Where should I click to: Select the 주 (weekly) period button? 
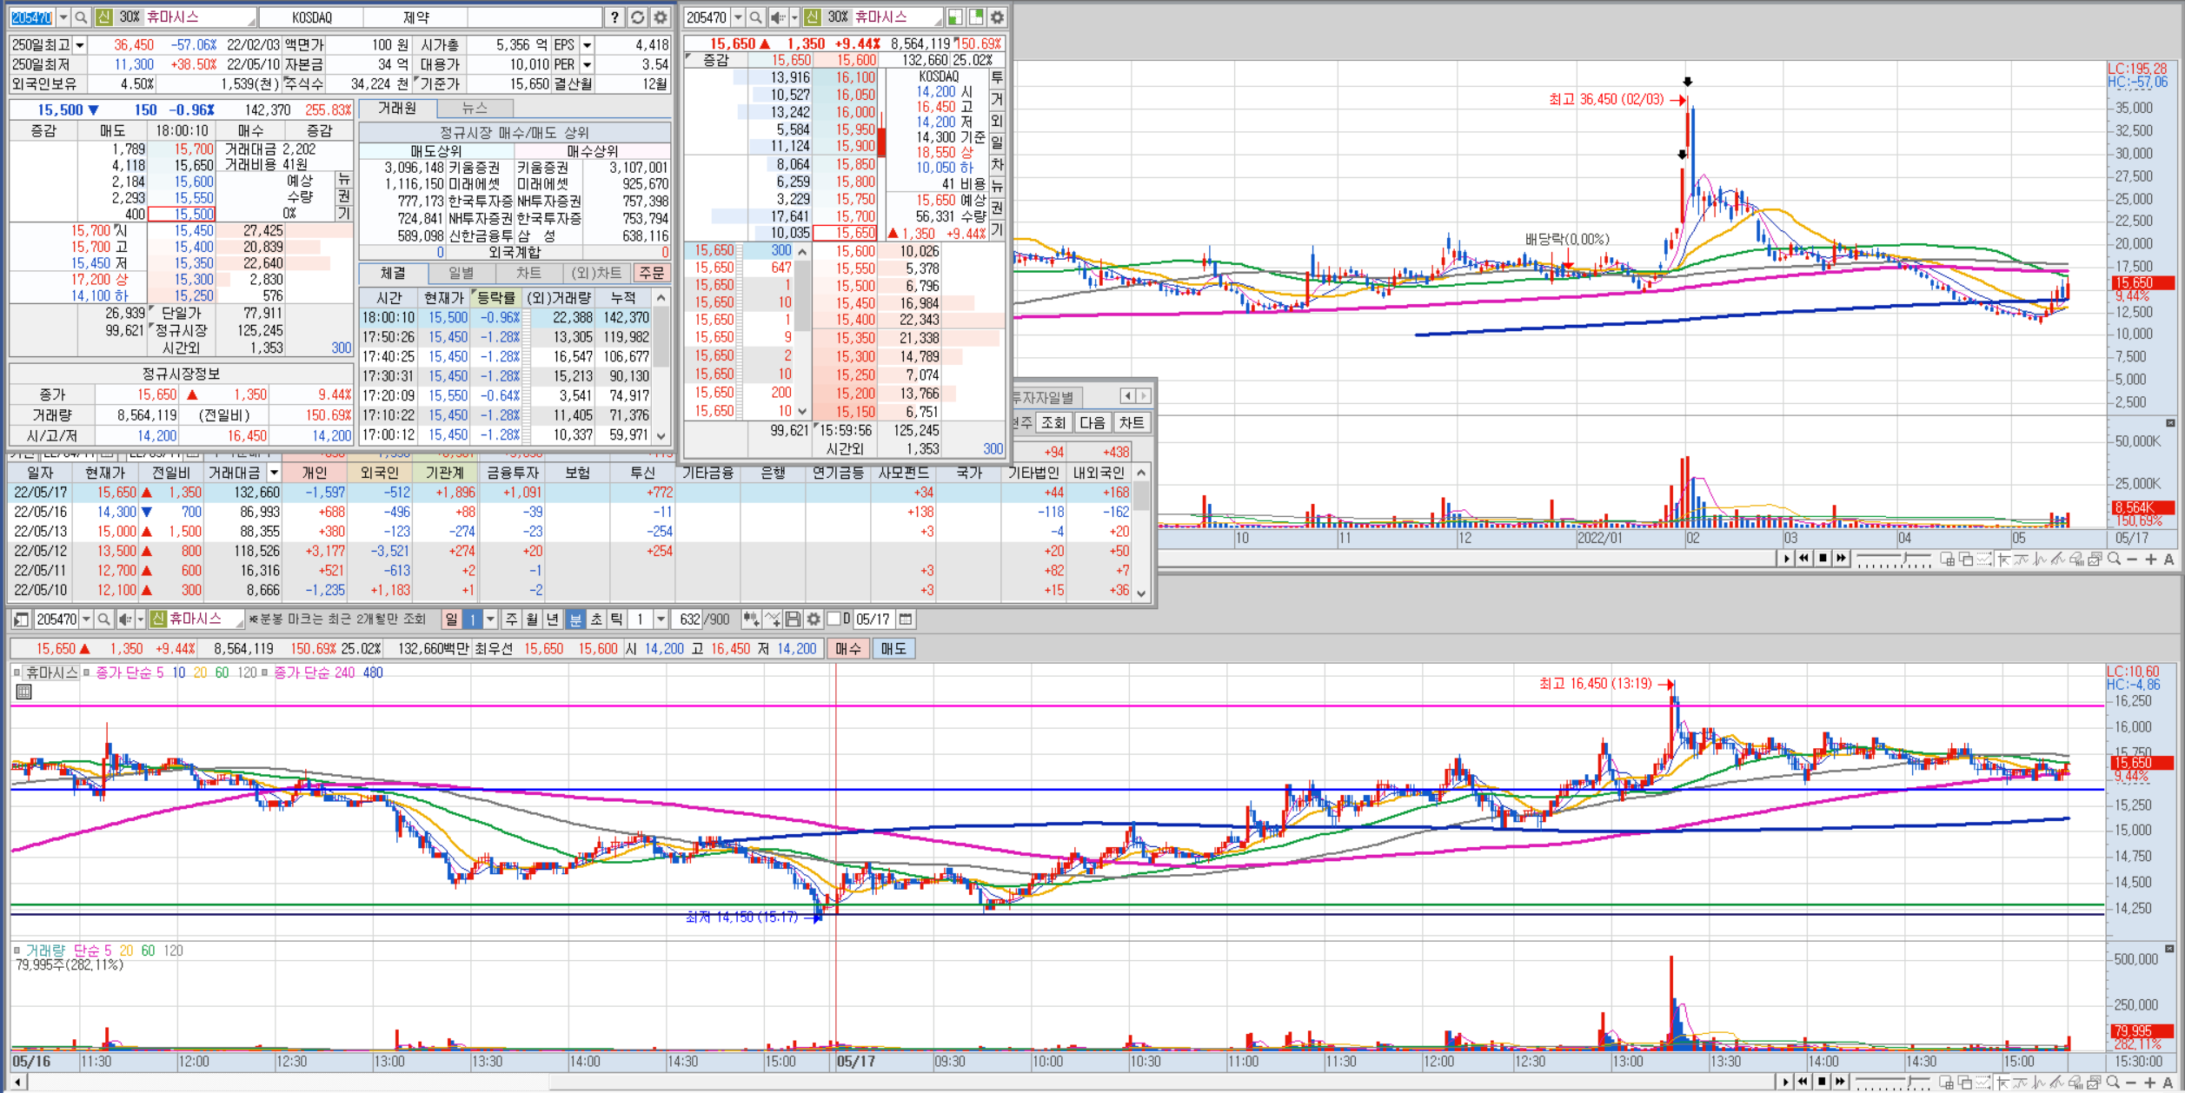(x=512, y=619)
